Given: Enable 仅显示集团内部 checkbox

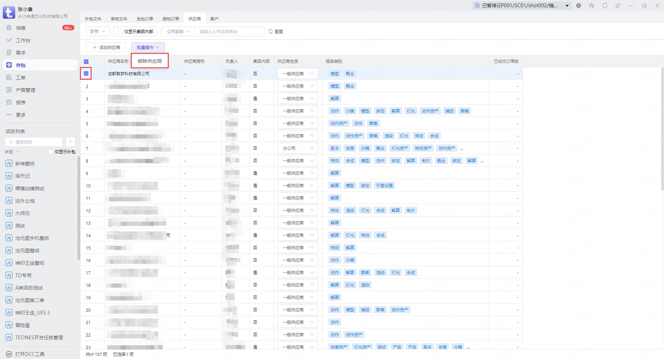Looking at the screenshot, I should (120, 32).
